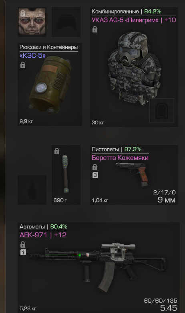Select the УКАЗ АО-5 Пилигрим armor suit
The width and height of the screenshot is (185, 313).
click(134, 67)
